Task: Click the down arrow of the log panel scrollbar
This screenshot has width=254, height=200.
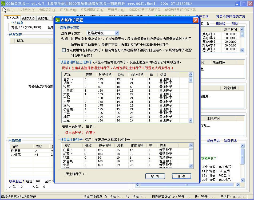Action: tap(242, 180)
